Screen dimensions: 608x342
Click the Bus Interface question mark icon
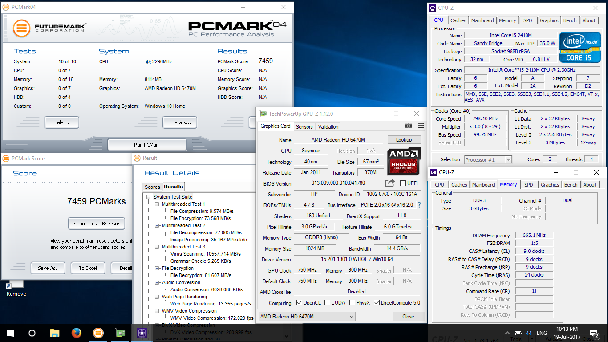[x=419, y=205]
